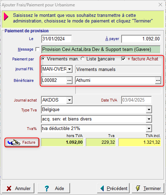Expand the MAN-OVER journal FIN dropdown

[69, 69]
